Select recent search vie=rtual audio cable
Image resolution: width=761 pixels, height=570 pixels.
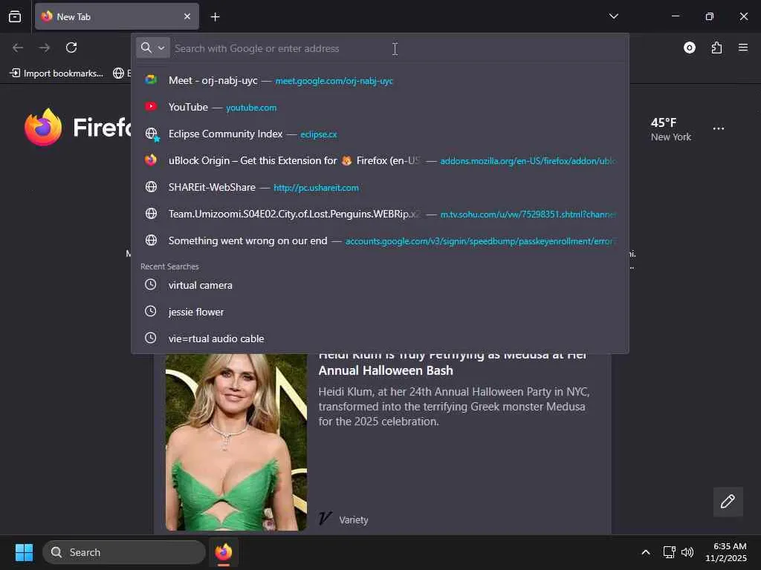380,338
